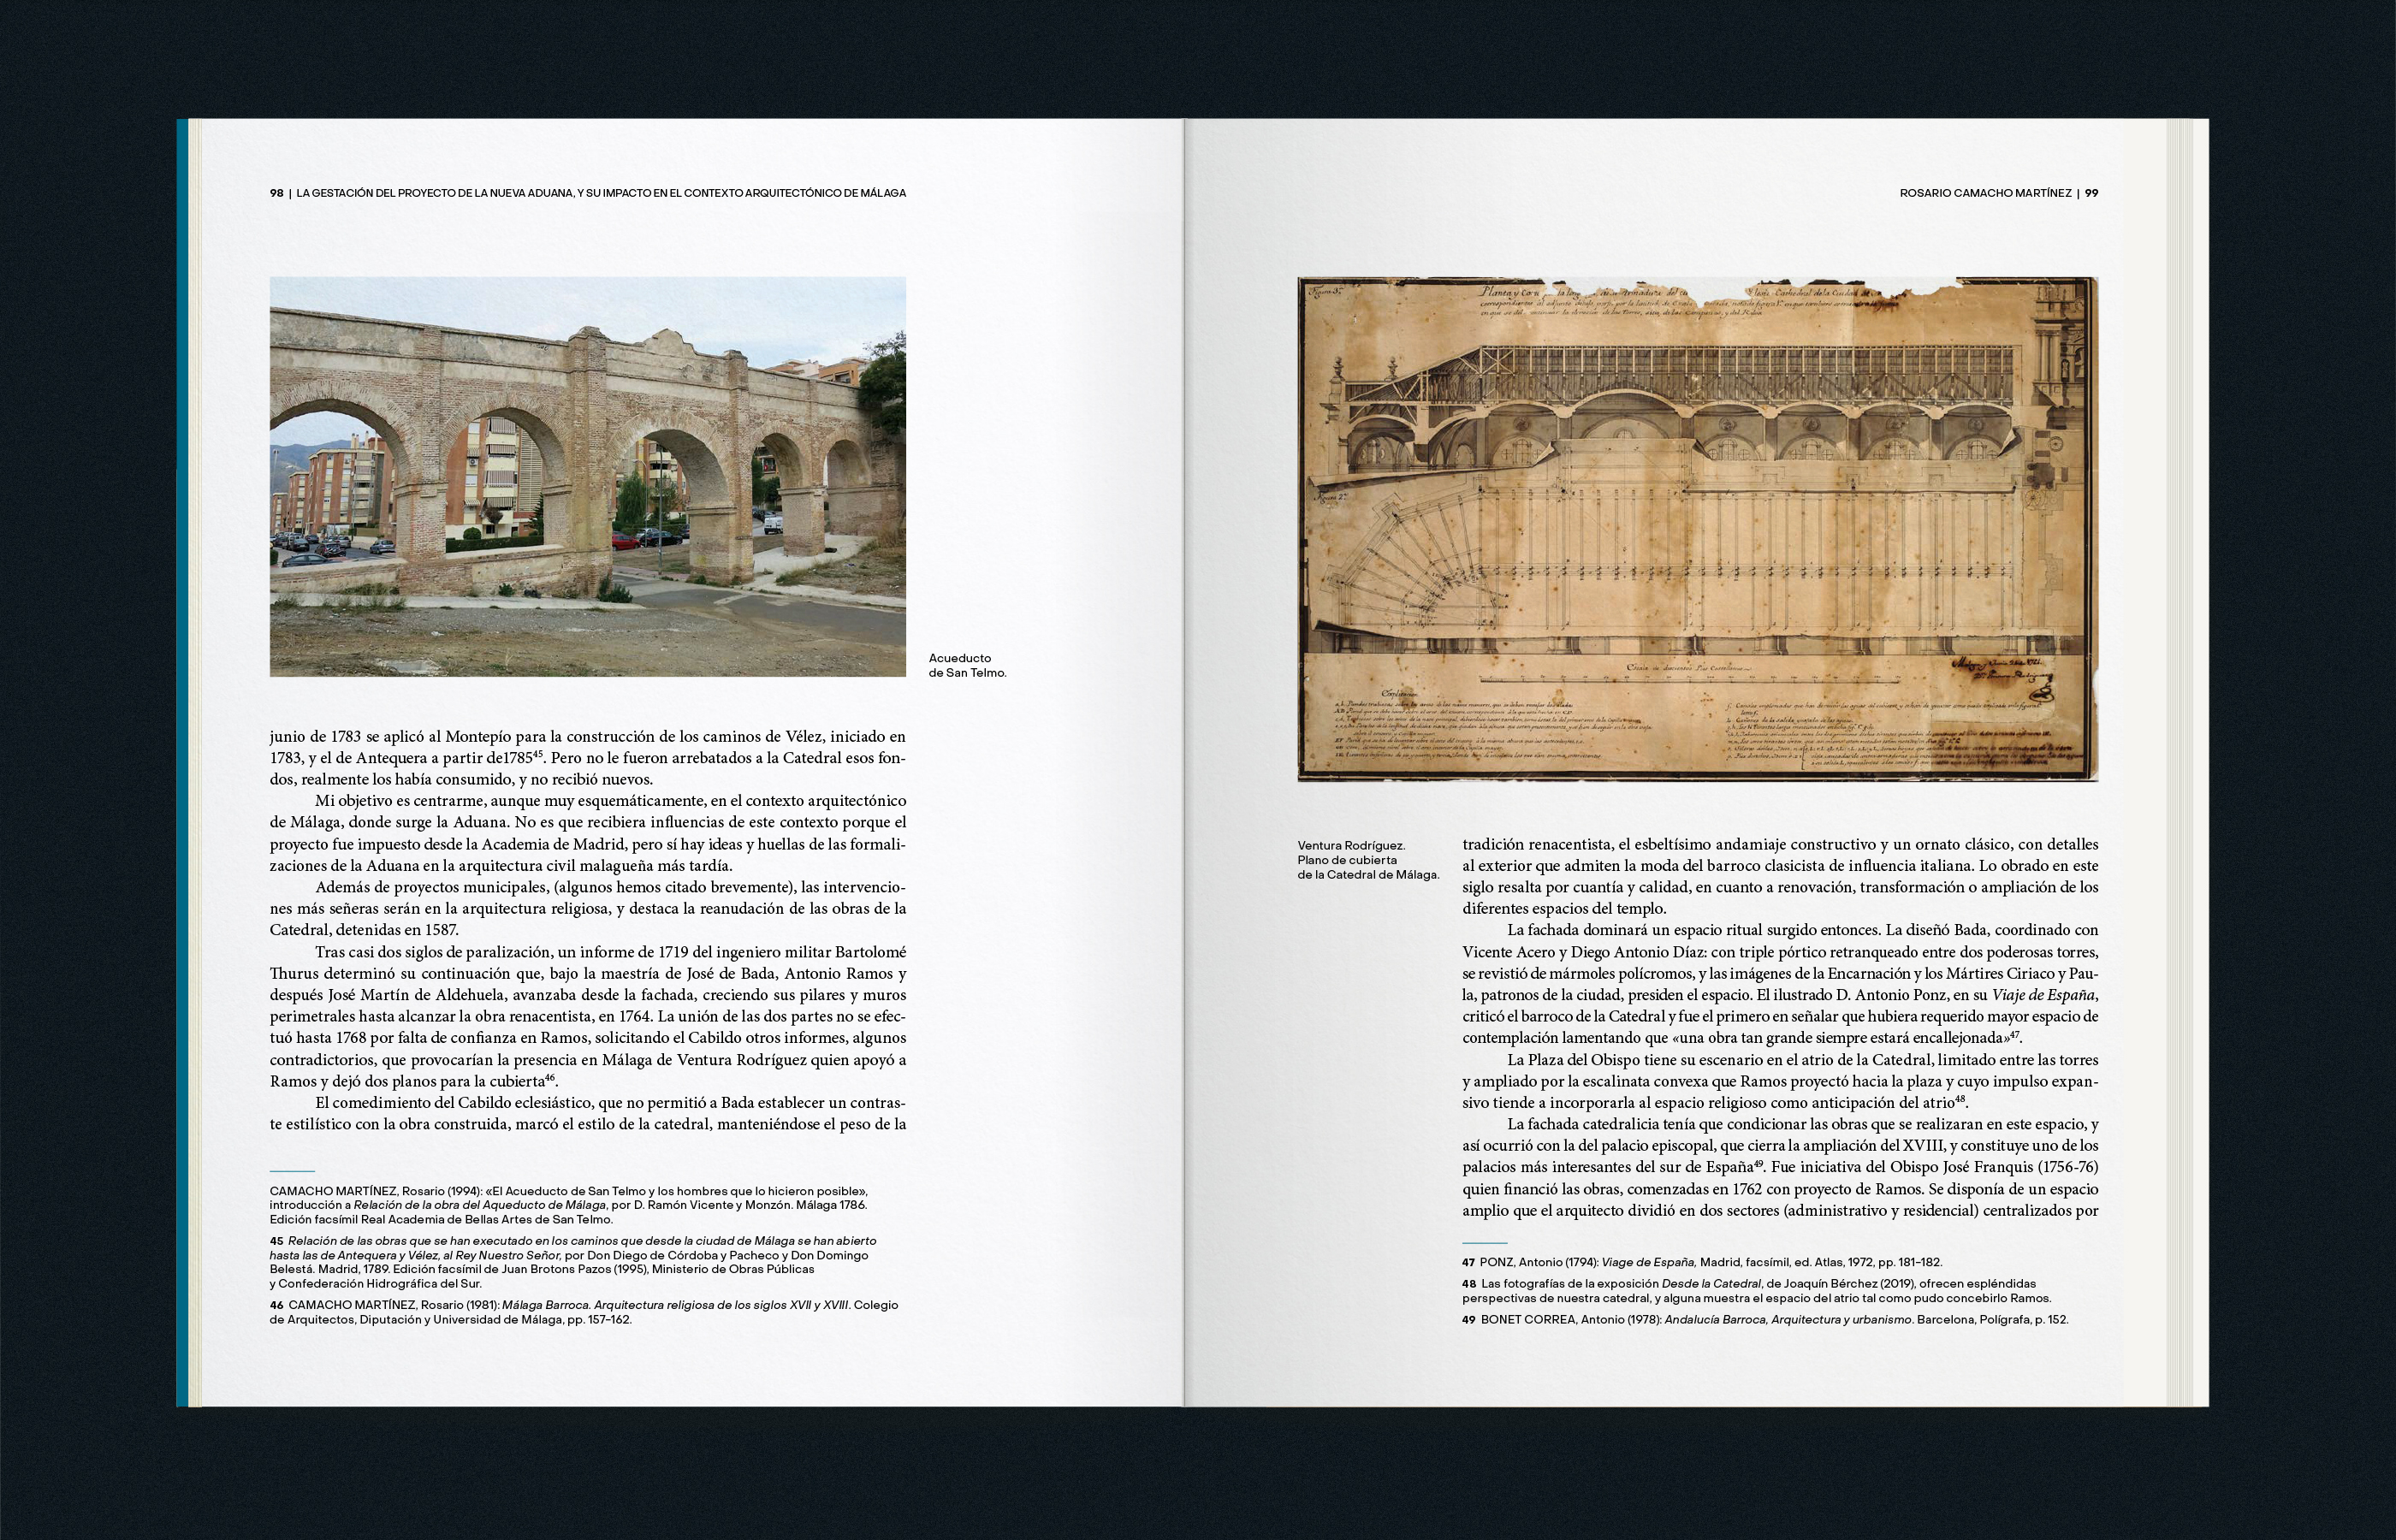Image resolution: width=2396 pixels, height=1540 pixels.
Task: Click the teal book spine edge
Action: pos(182,760)
